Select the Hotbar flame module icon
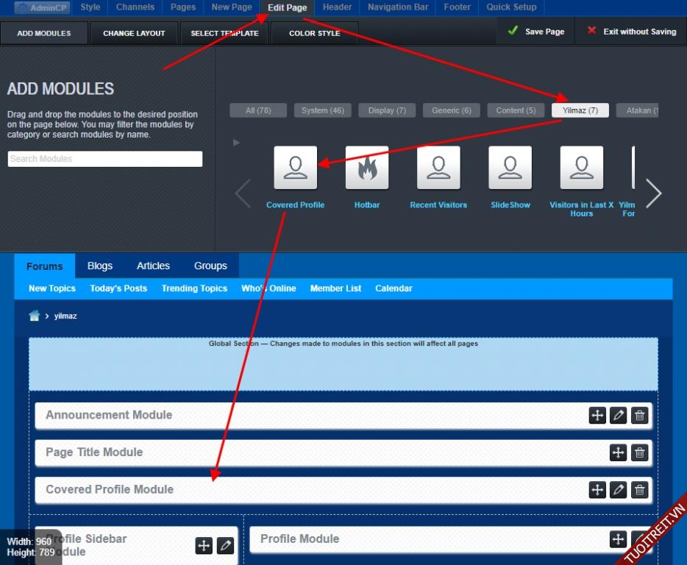The width and height of the screenshot is (687, 565). tap(367, 168)
